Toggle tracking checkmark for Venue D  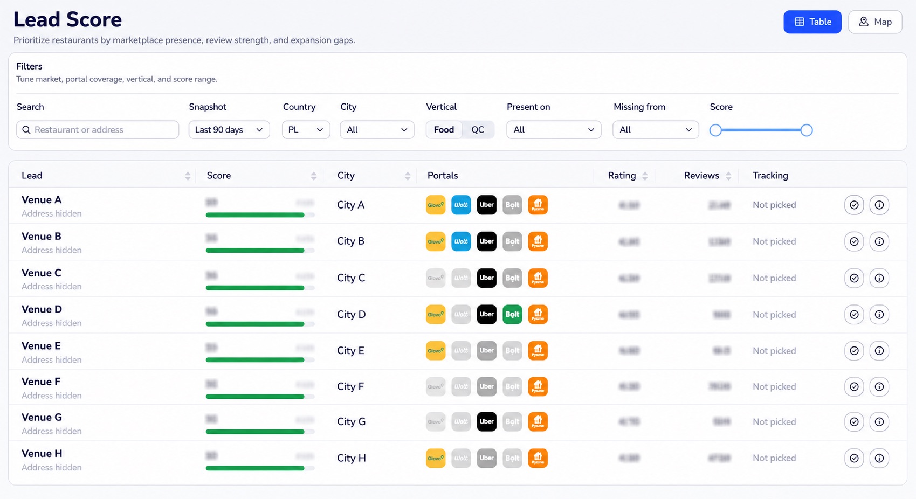point(854,314)
